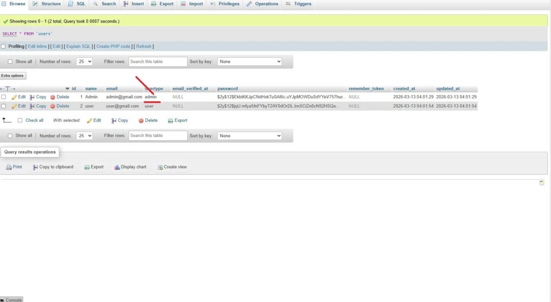Enable the Profiling checkbox
Screen dimensions: 551x302
(x=4, y=47)
